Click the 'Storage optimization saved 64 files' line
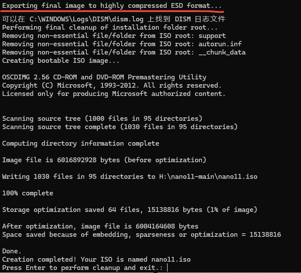 [x=130, y=210]
